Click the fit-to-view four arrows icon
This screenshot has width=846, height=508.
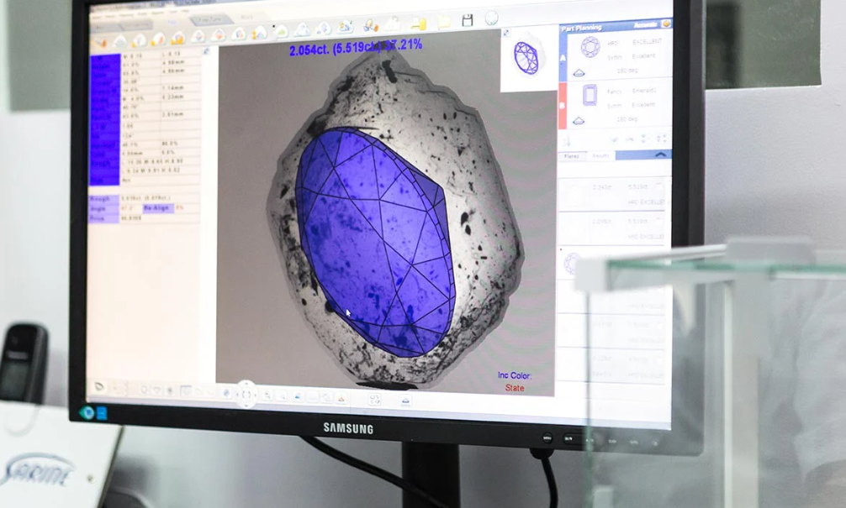(x=374, y=400)
